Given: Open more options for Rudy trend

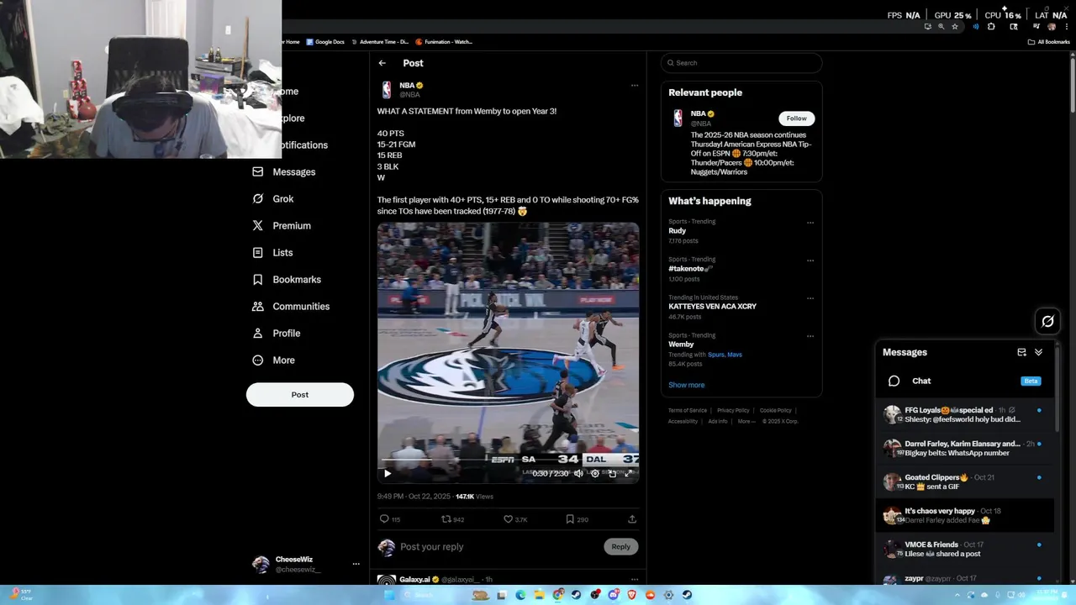Looking at the screenshot, I should click(810, 223).
